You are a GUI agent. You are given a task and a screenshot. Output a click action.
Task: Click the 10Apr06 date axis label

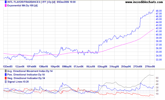(55, 67)
